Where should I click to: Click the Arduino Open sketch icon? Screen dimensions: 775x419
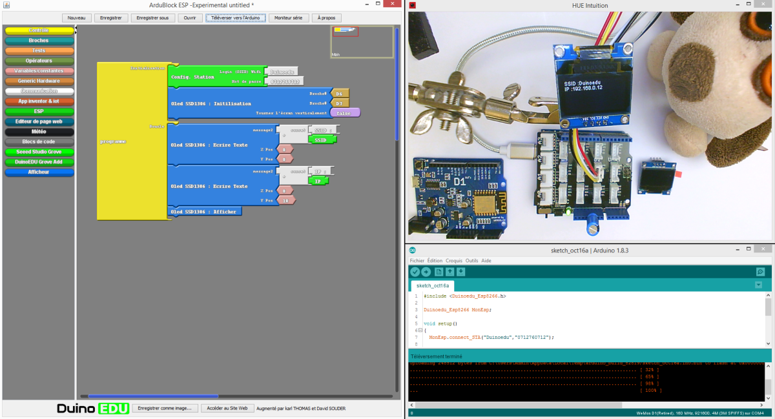pyautogui.click(x=450, y=272)
